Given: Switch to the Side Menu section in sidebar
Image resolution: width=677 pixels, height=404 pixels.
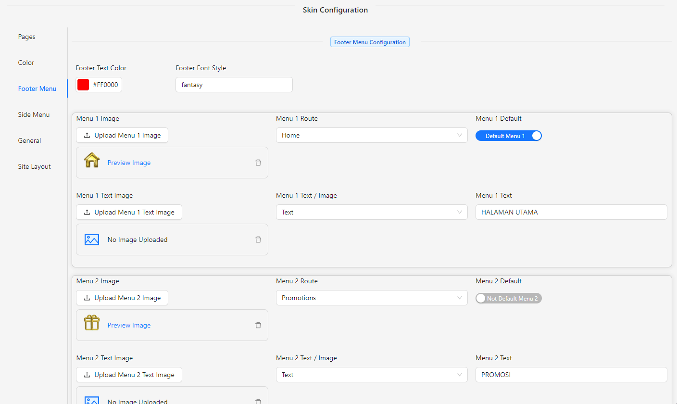Looking at the screenshot, I should tap(34, 114).
